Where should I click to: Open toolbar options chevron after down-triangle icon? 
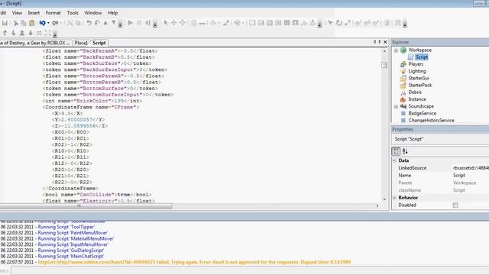click(x=120, y=25)
